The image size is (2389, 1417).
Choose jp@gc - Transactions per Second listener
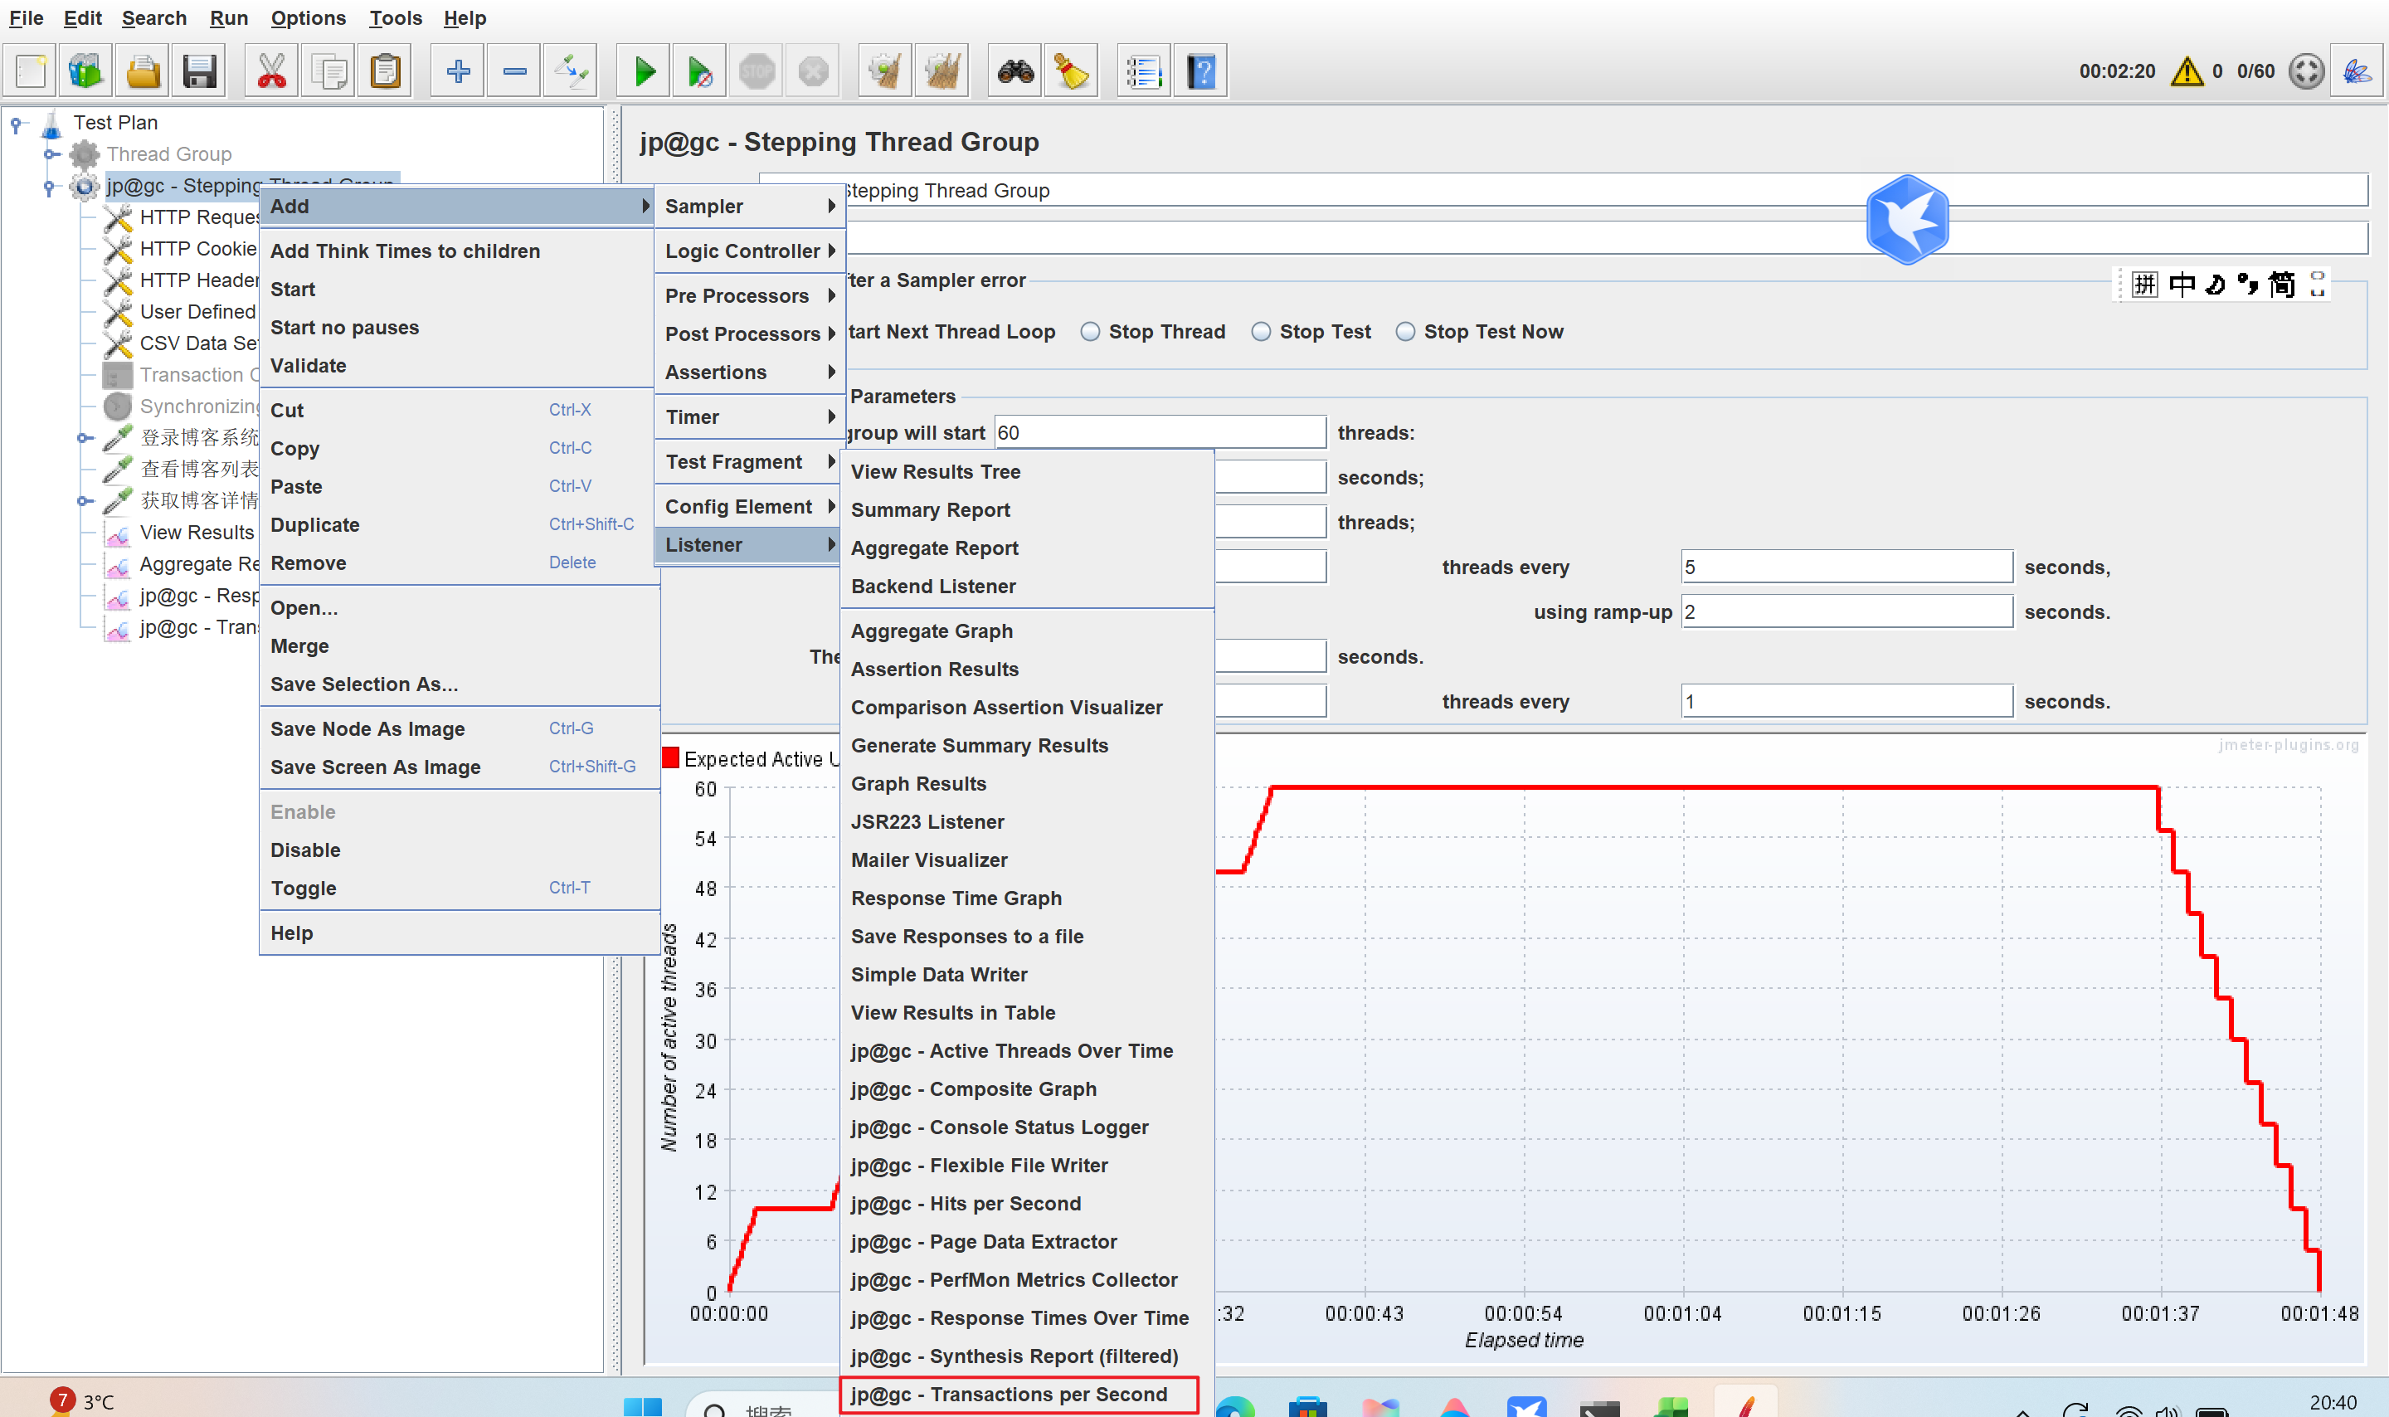[x=1009, y=1394]
